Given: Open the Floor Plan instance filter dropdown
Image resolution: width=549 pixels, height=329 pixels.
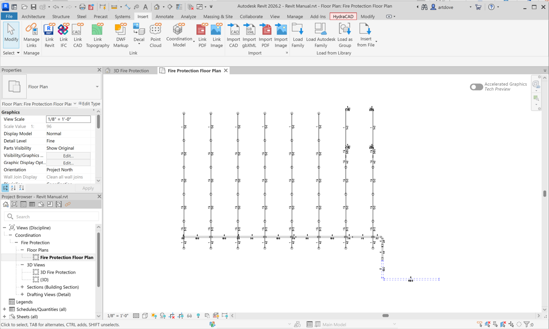Looking at the screenshot, I should pos(75,104).
